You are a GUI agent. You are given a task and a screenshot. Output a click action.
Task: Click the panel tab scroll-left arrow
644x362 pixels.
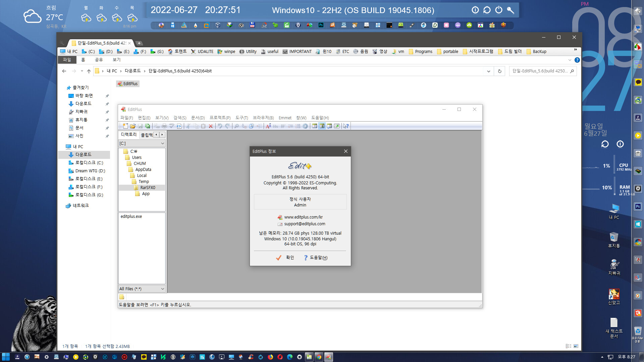pyautogui.click(x=156, y=135)
